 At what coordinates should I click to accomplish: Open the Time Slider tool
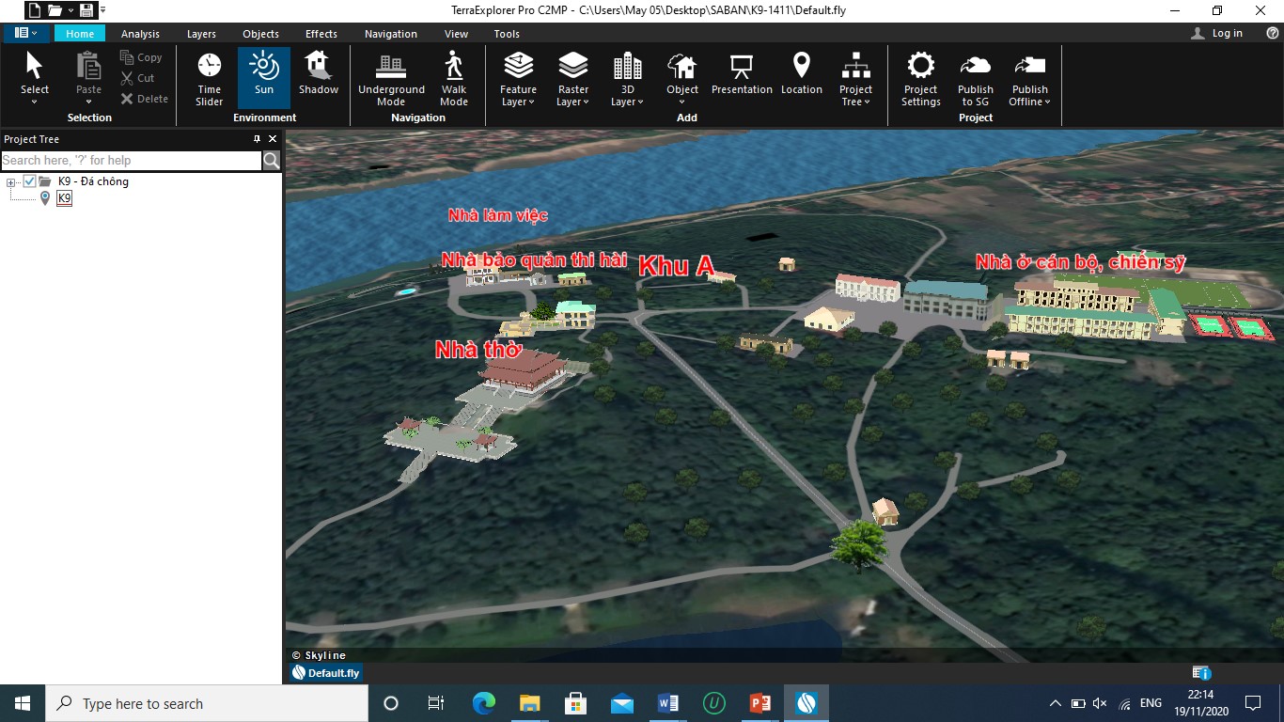pyautogui.click(x=209, y=79)
